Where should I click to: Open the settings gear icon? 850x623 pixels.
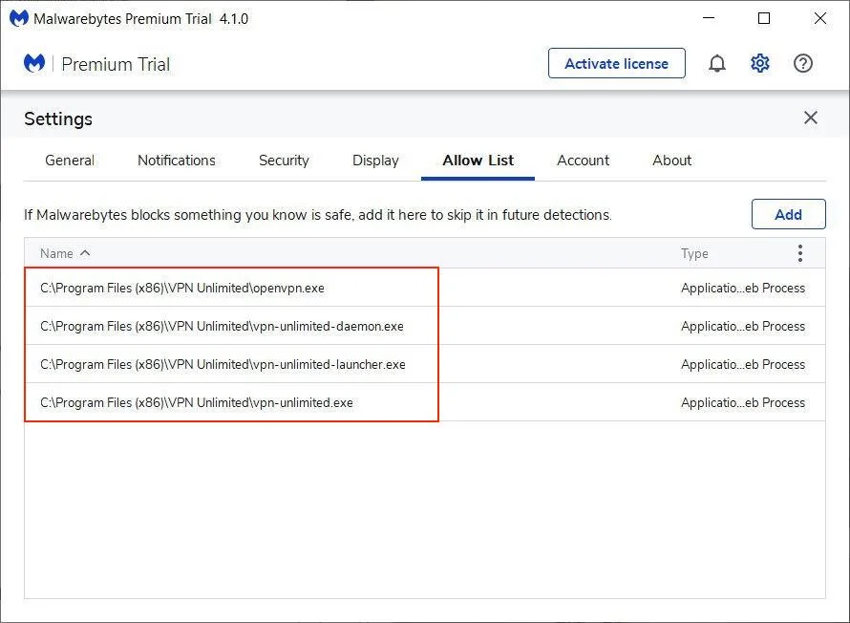pyautogui.click(x=760, y=64)
